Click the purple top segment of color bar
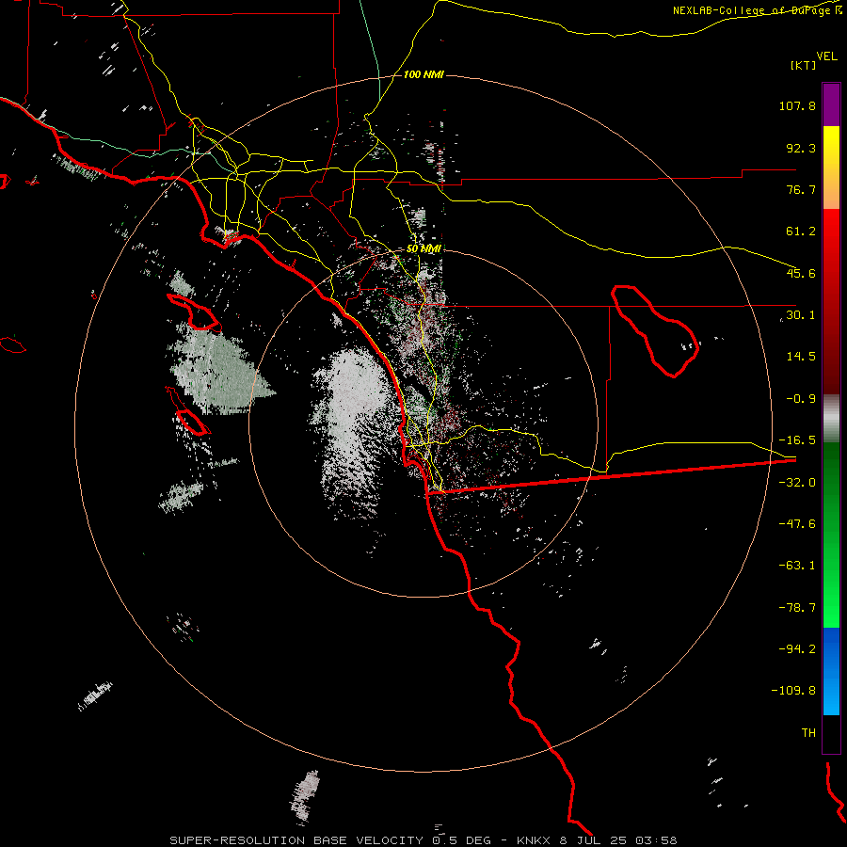This screenshot has height=847, width=847. (x=831, y=104)
